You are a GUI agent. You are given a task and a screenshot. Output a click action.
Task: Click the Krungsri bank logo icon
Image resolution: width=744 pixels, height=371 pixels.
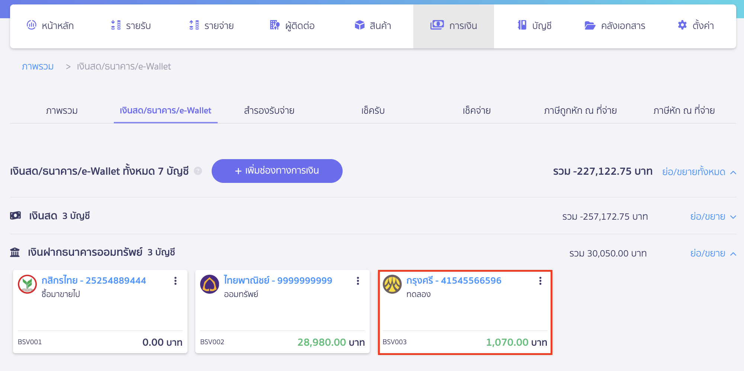[x=392, y=284]
